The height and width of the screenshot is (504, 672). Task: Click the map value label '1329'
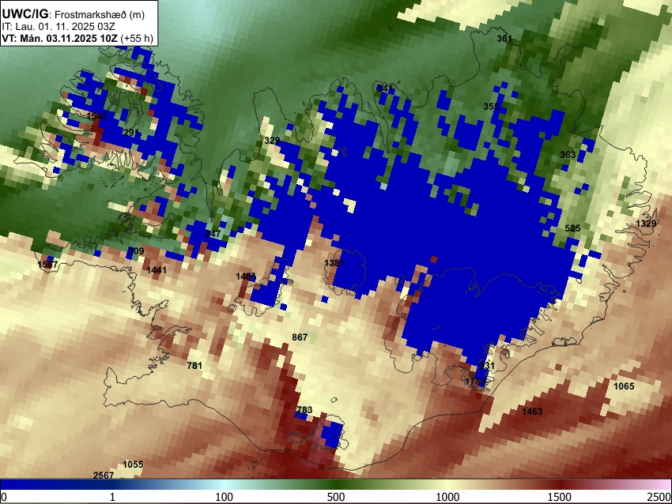pos(646,224)
